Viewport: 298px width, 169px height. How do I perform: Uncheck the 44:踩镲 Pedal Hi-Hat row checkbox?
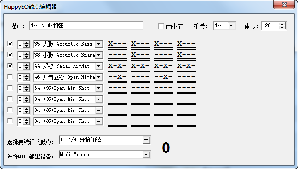[10, 66]
